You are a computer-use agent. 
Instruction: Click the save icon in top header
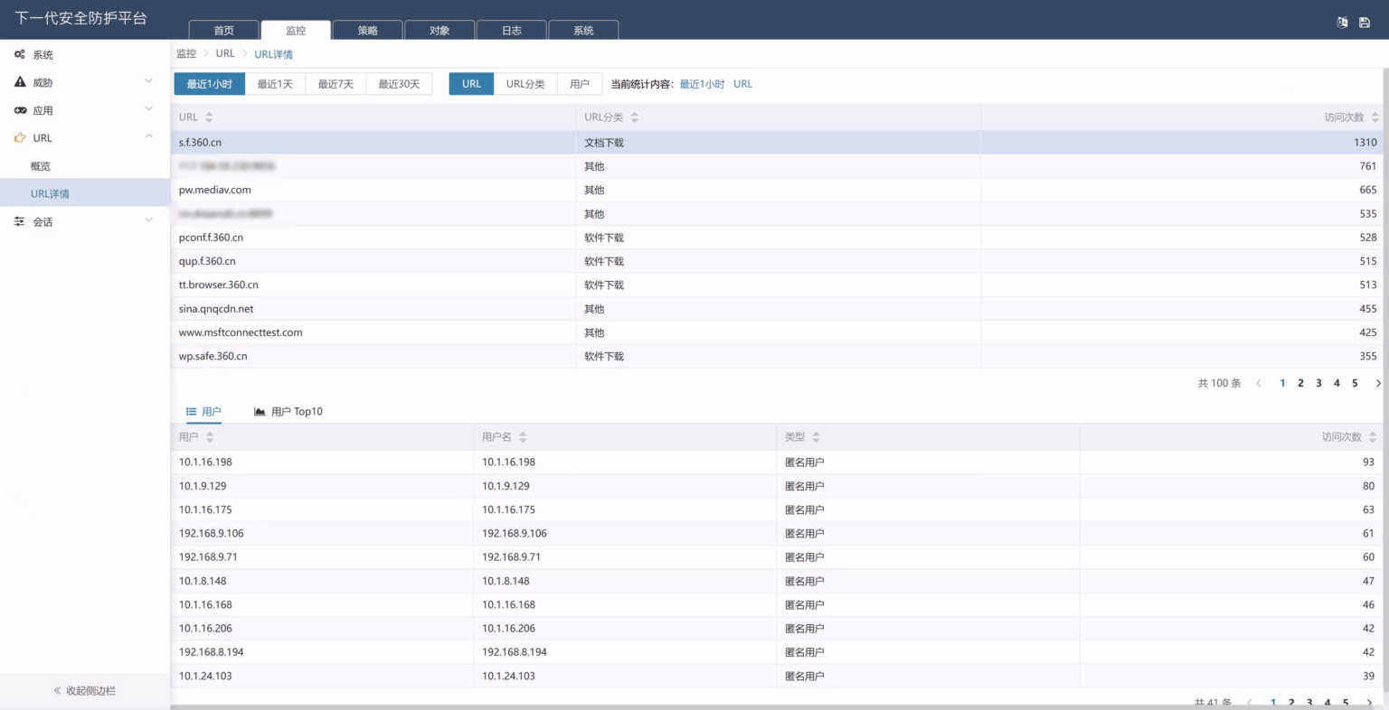click(1365, 23)
